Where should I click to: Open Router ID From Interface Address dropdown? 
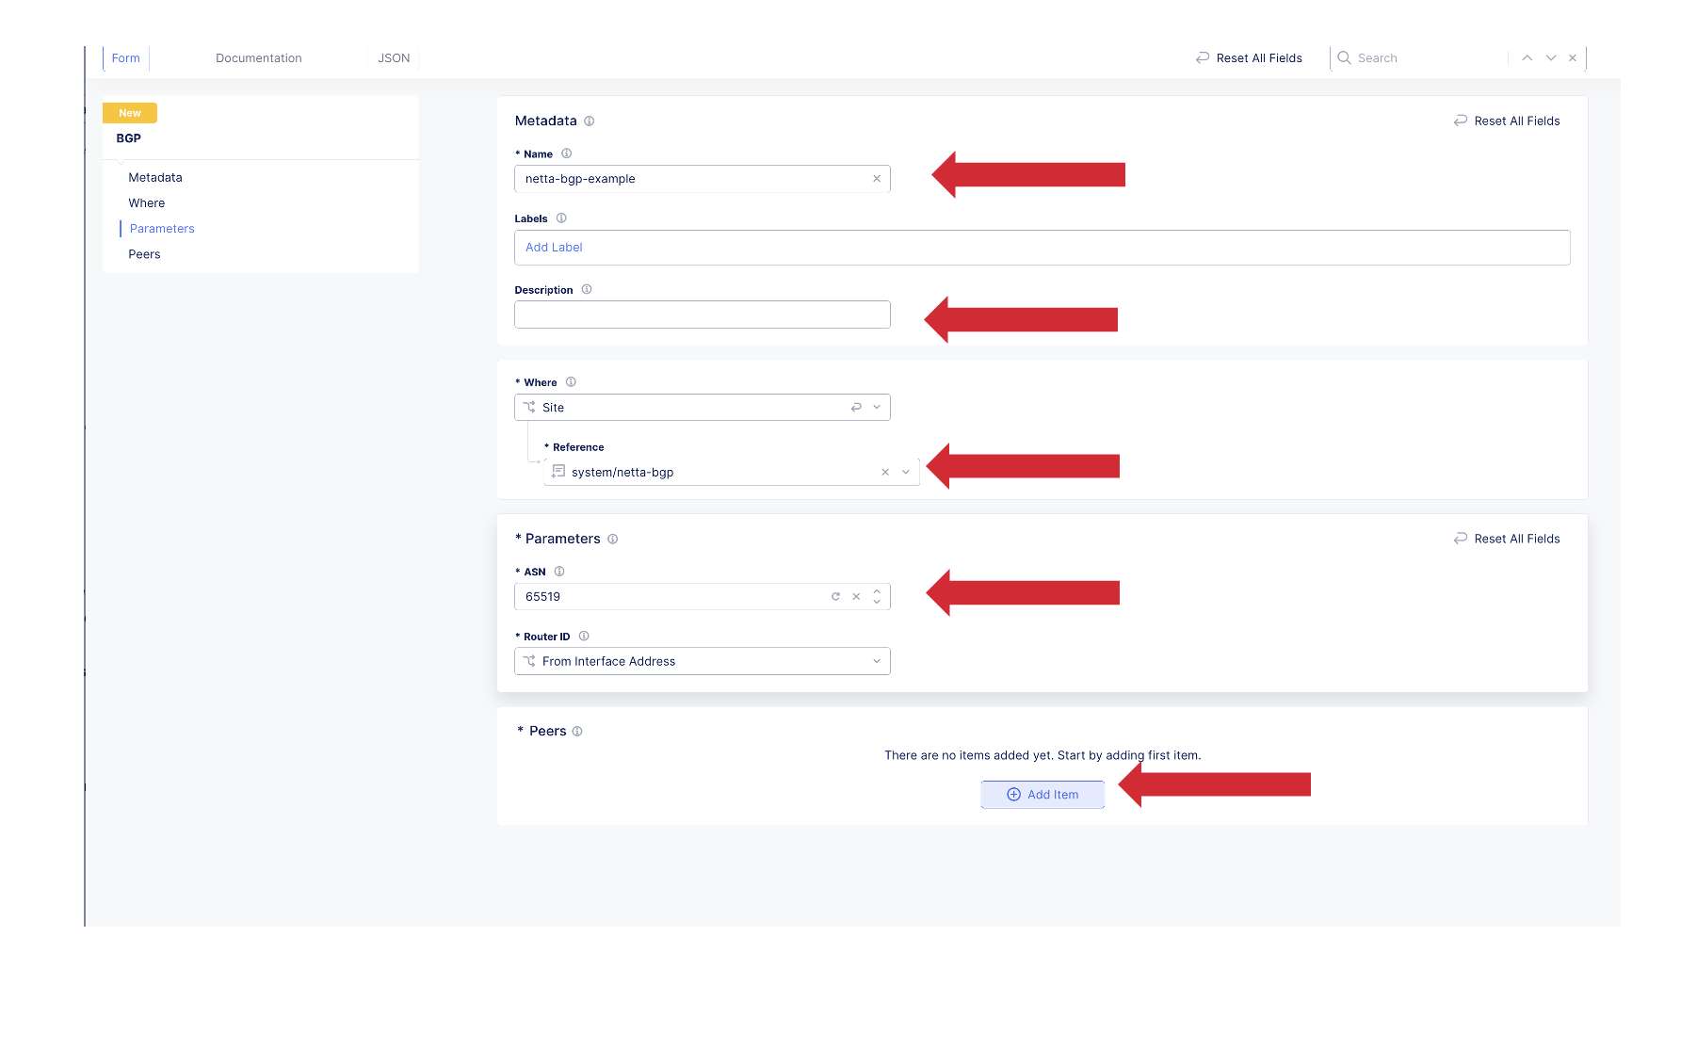coord(703,662)
